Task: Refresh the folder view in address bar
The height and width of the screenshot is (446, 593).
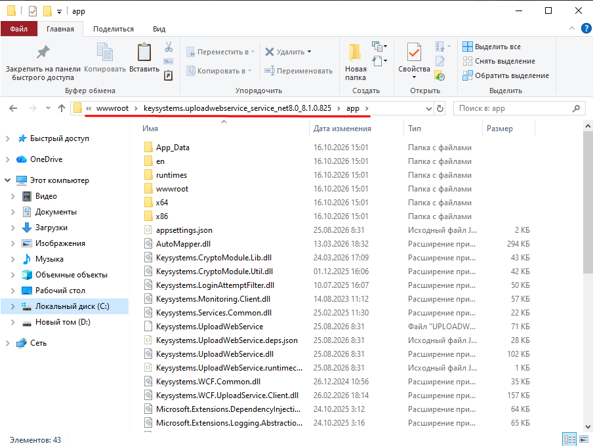Action: tap(440, 109)
